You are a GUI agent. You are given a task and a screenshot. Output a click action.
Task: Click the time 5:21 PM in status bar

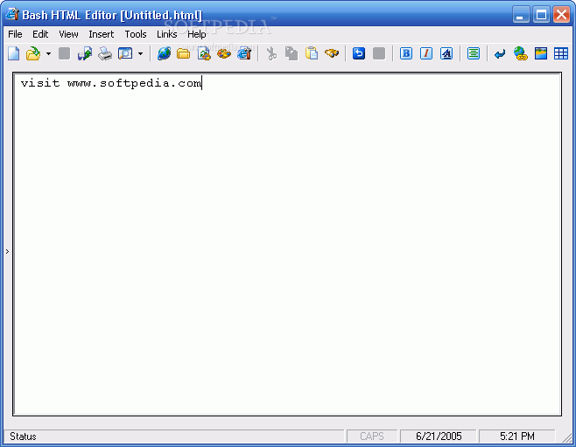(516, 437)
